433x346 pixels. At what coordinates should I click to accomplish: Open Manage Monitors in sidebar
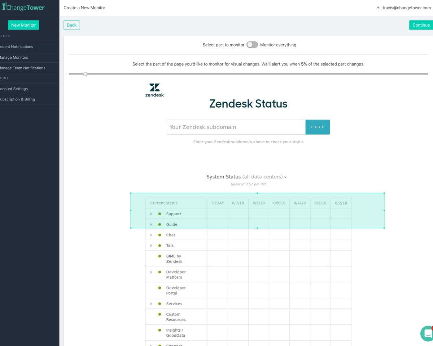tap(14, 57)
